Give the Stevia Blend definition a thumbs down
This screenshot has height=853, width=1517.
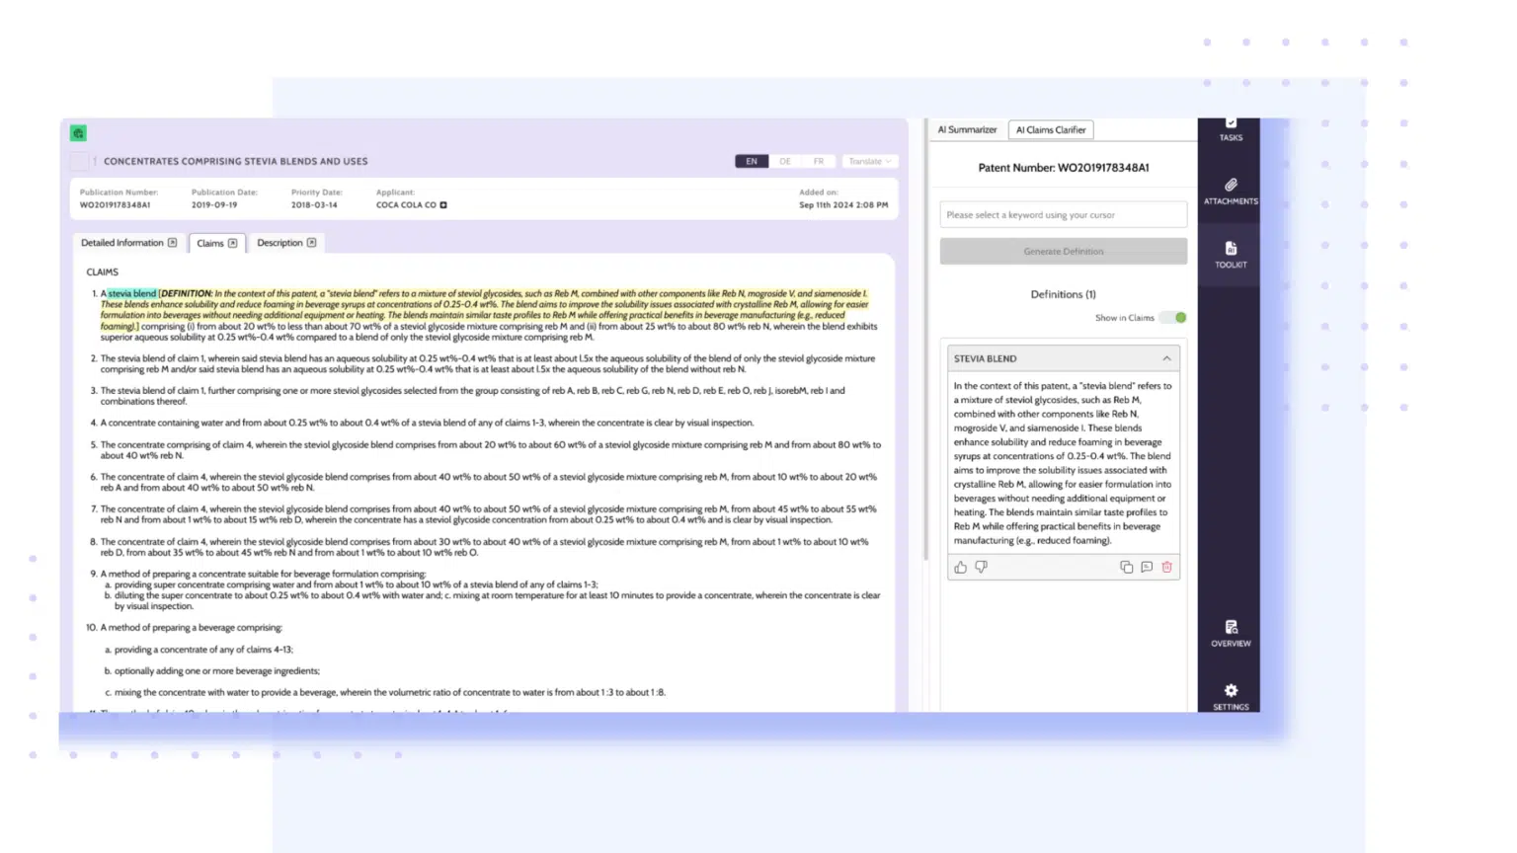coord(982,567)
